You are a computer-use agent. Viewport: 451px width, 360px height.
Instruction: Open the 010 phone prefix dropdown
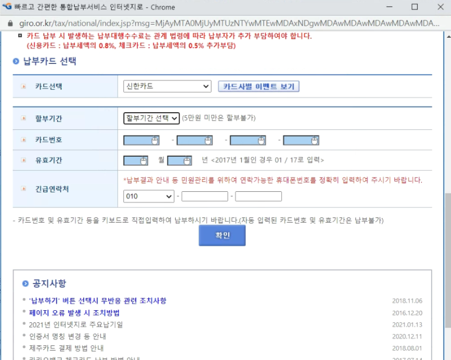149,197
